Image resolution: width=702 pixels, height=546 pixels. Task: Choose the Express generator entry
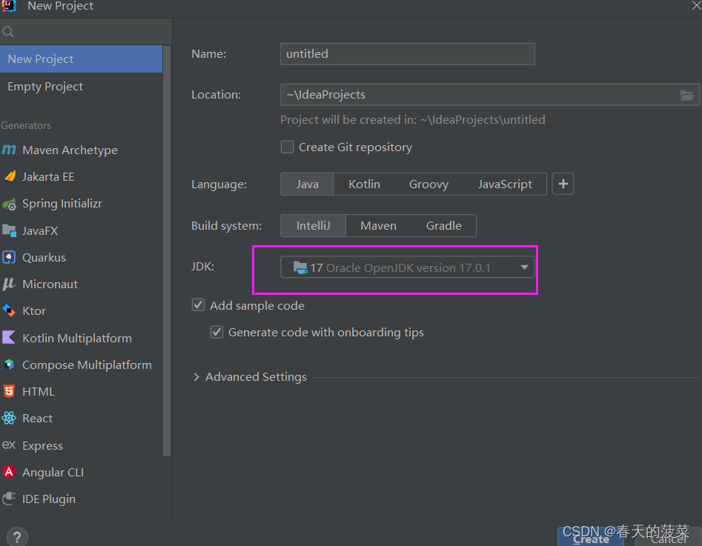[x=81, y=445]
